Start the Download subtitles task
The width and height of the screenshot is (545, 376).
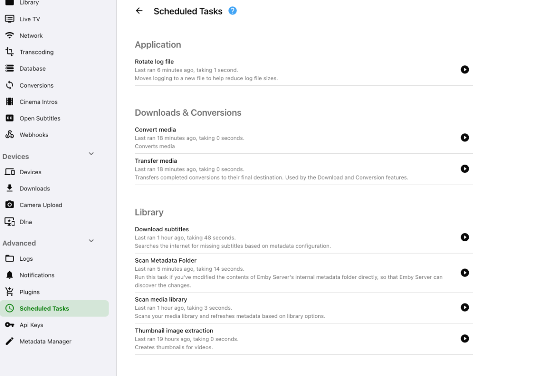point(465,237)
